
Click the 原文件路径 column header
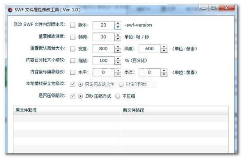coord(67,110)
